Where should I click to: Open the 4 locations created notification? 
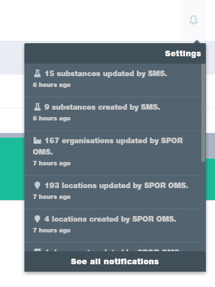(112, 226)
